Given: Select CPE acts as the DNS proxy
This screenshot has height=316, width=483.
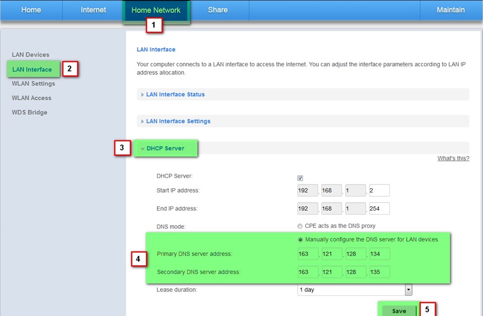Looking at the screenshot, I should coord(300,226).
